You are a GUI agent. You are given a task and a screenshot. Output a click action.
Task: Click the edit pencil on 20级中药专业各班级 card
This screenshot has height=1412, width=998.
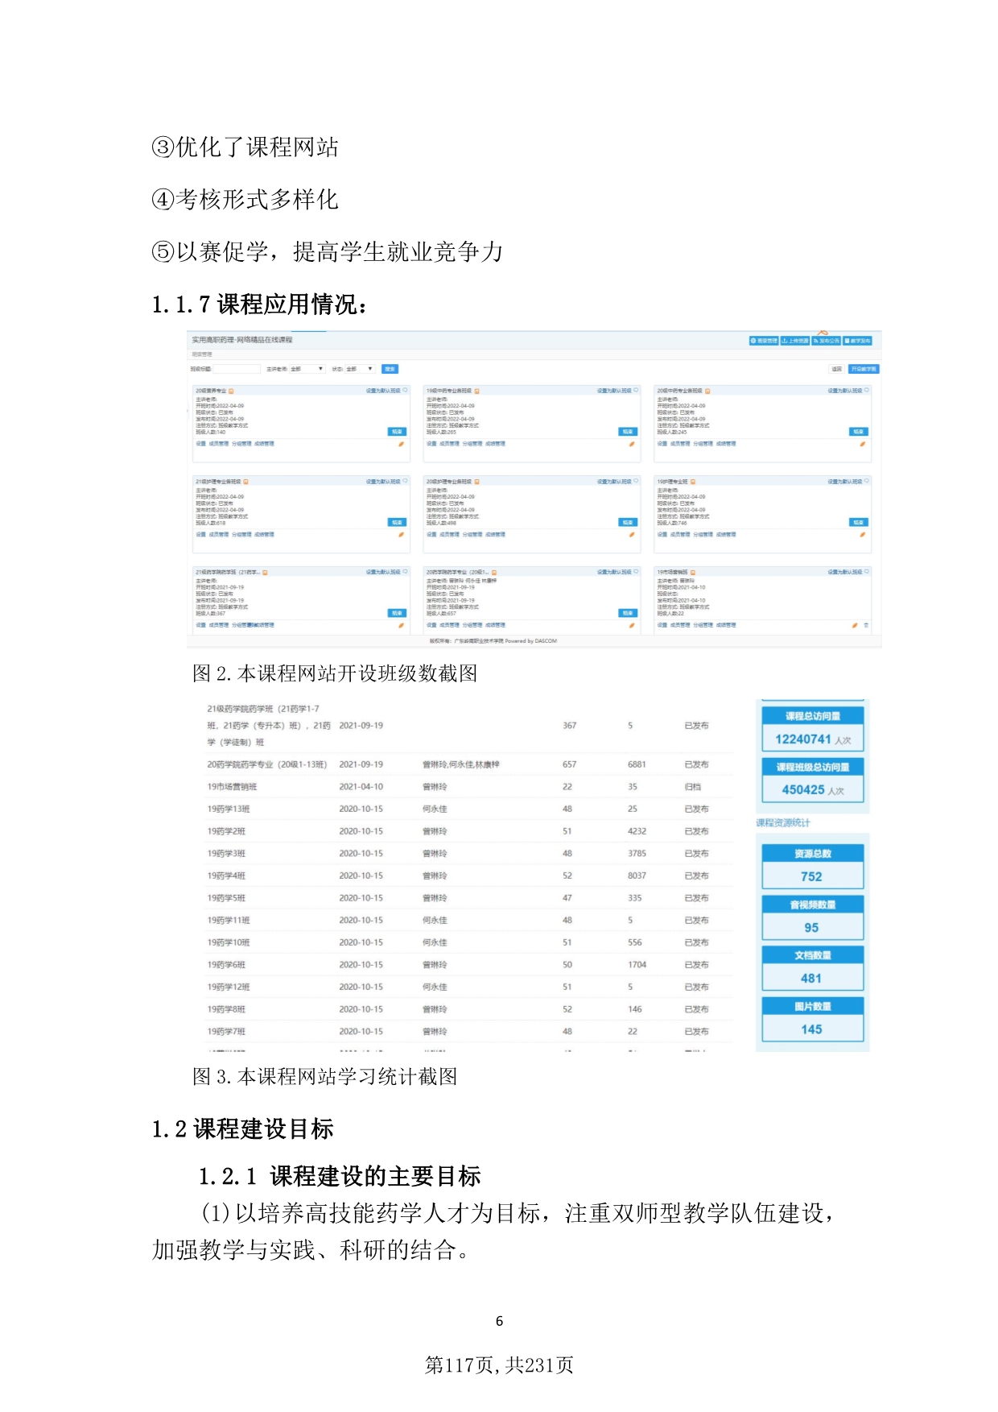coord(862,444)
